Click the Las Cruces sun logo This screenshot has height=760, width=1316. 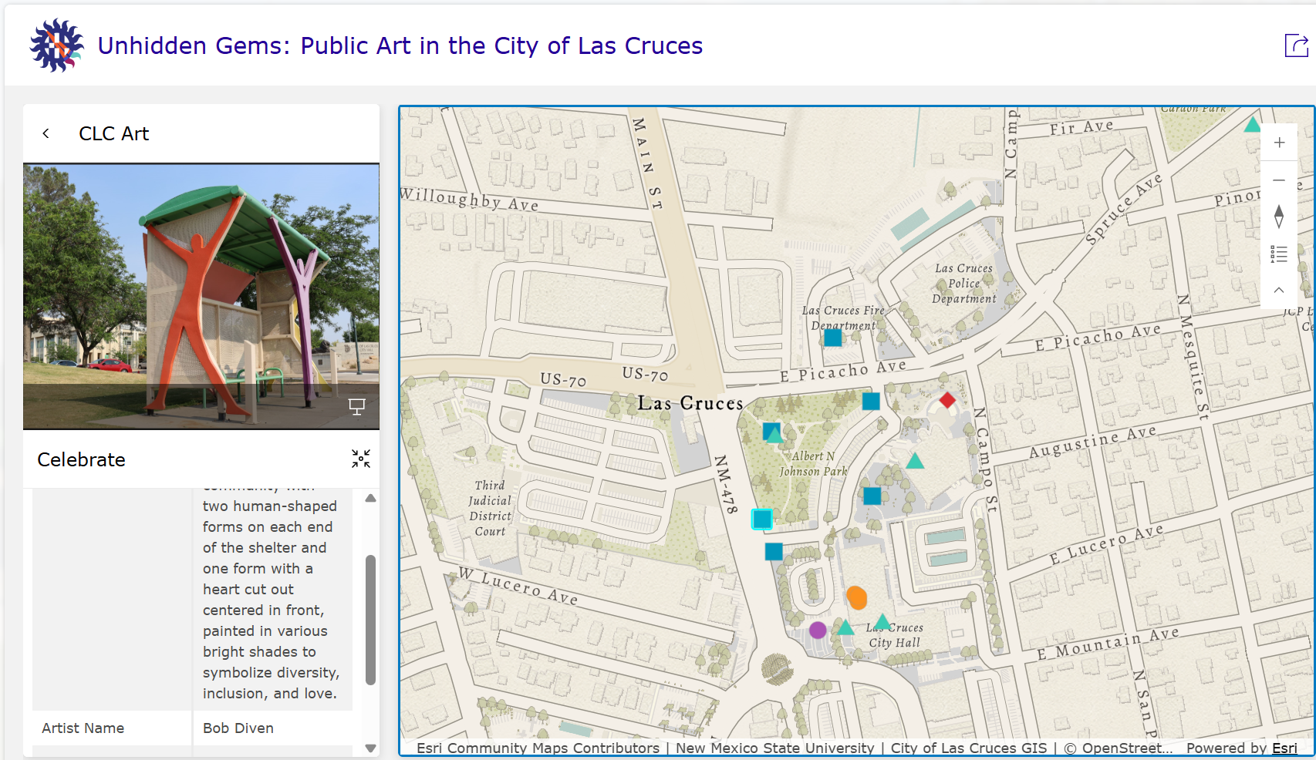[56, 45]
